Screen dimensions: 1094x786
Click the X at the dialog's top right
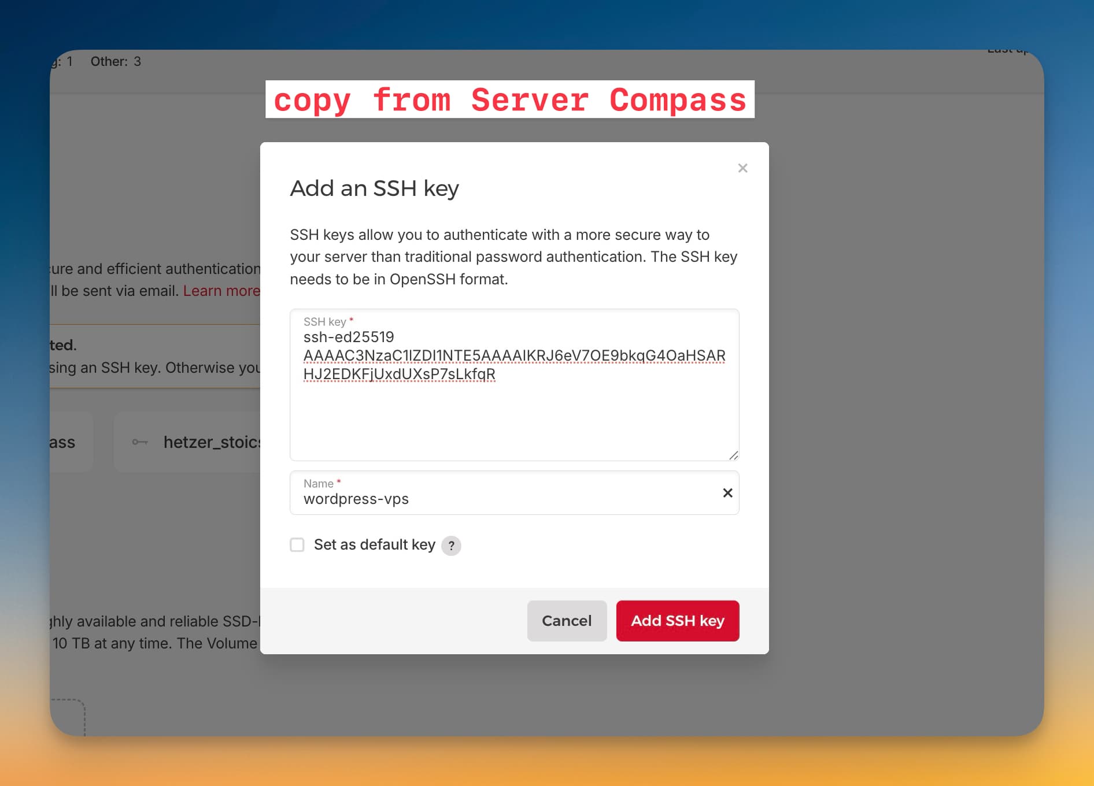[742, 168]
